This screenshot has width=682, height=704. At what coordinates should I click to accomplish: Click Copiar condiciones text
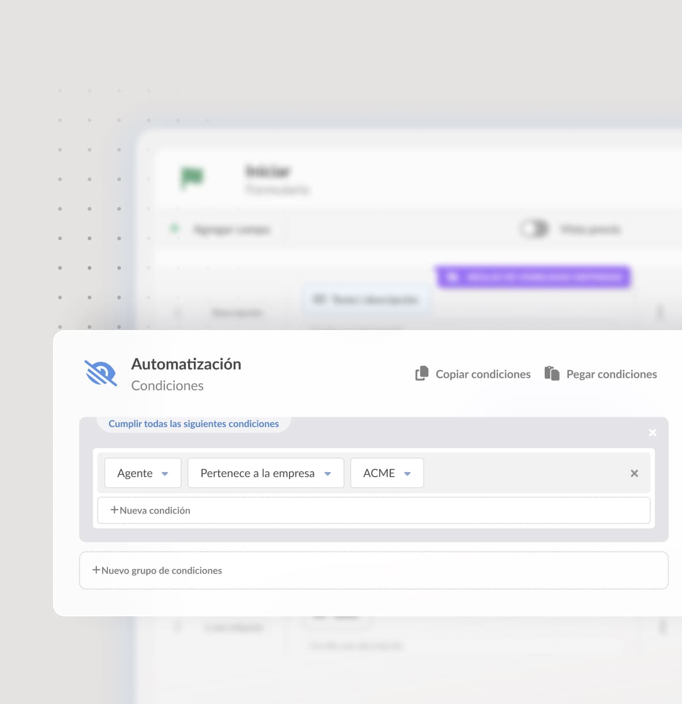483,374
